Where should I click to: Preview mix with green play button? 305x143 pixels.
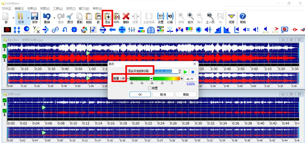185,72
